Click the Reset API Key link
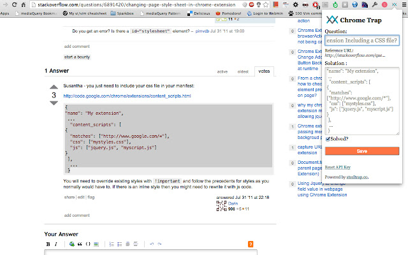The height and width of the screenshot is (255, 408). pyautogui.click(x=339, y=166)
